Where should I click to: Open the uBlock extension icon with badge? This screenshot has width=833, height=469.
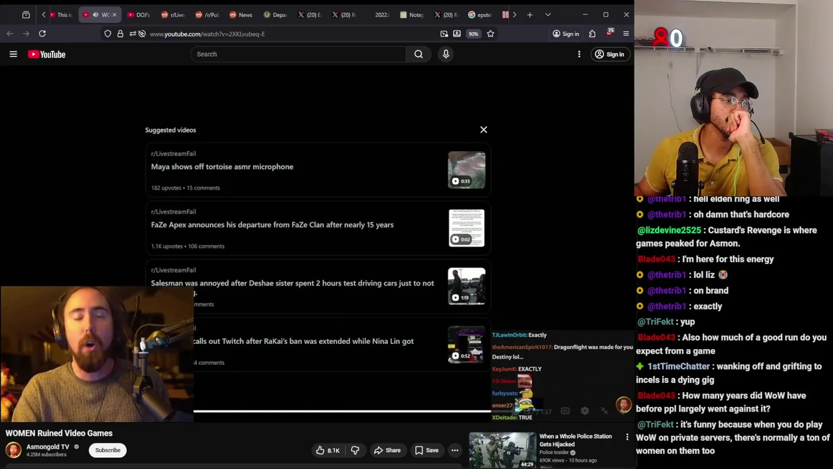(x=609, y=33)
